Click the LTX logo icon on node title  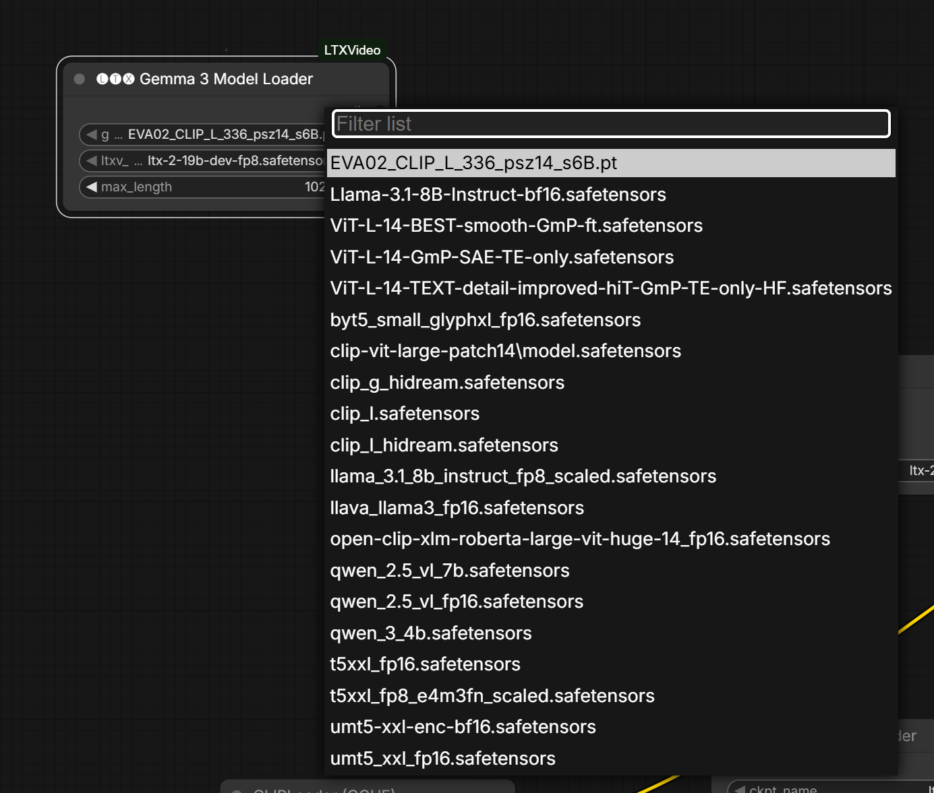tap(115, 79)
